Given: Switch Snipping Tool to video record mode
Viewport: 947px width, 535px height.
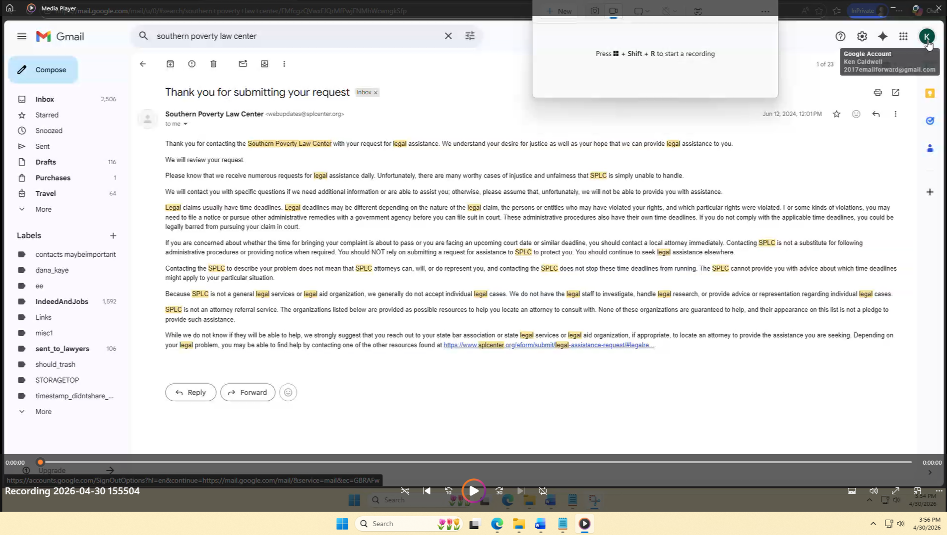Looking at the screenshot, I should pyautogui.click(x=614, y=11).
